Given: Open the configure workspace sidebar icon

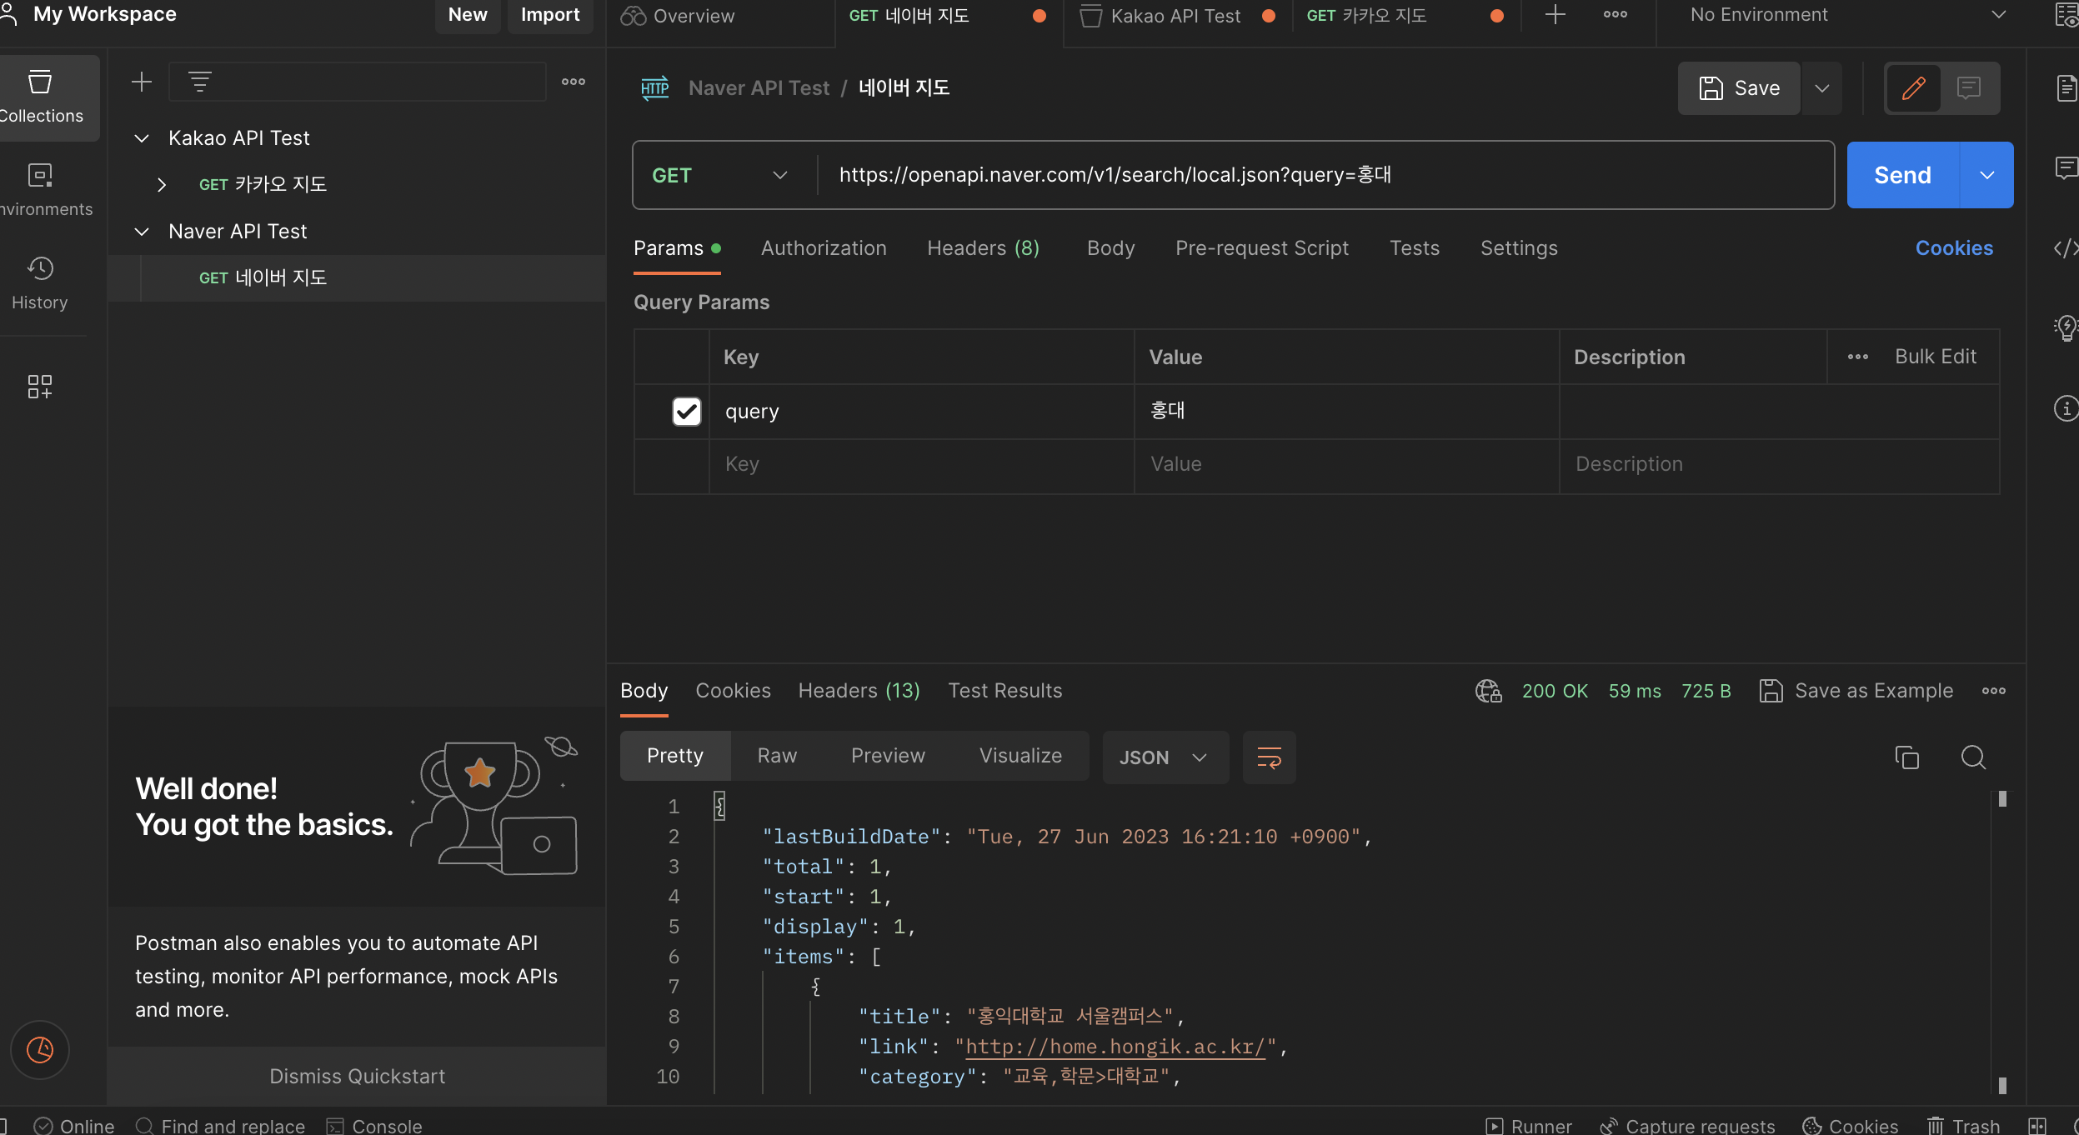Looking at the screenshot, I should tap(40, 386).
